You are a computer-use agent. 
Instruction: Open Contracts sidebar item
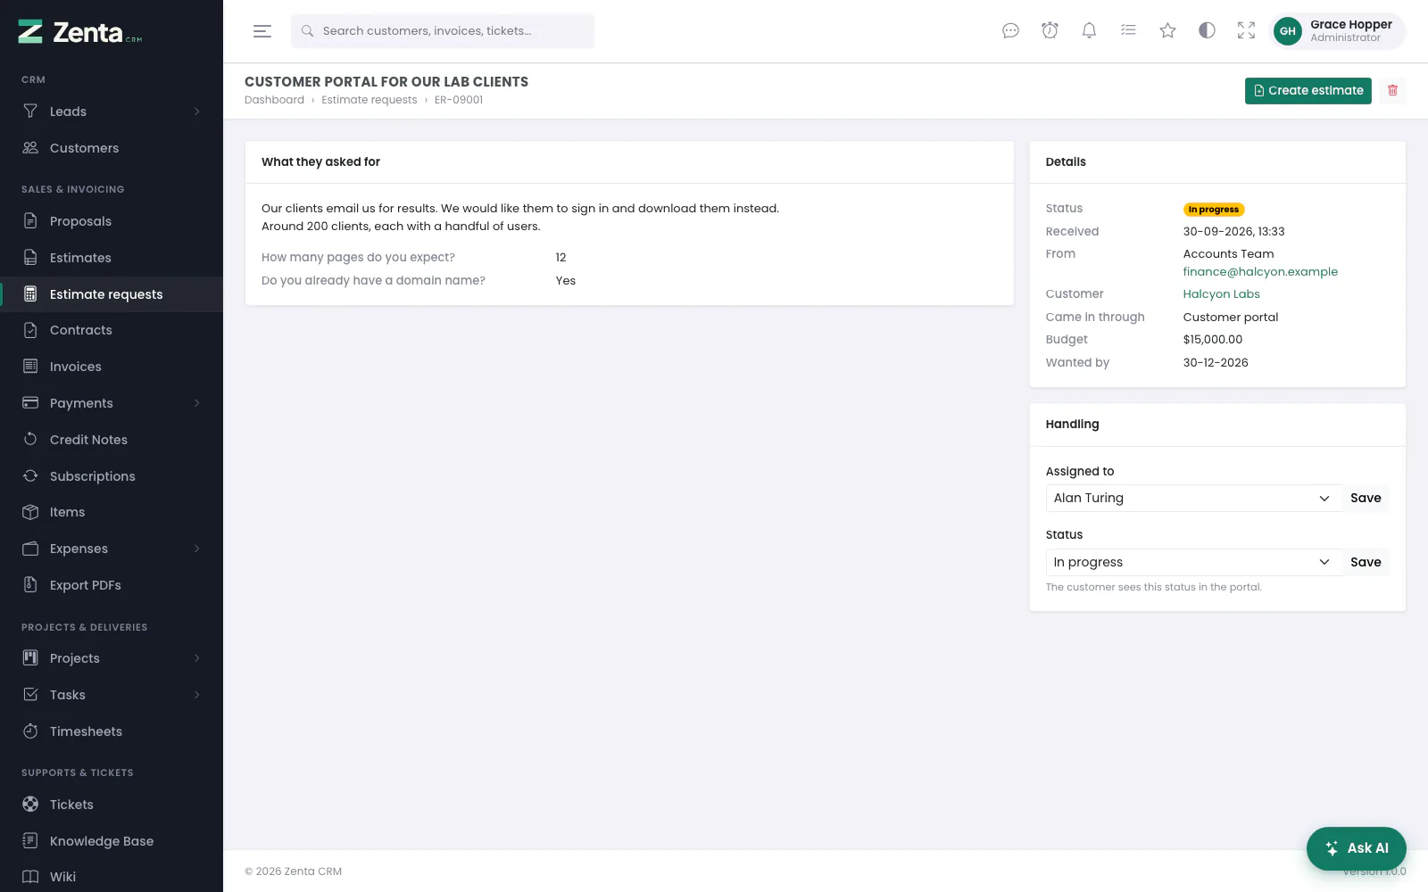tap(112, 330)
